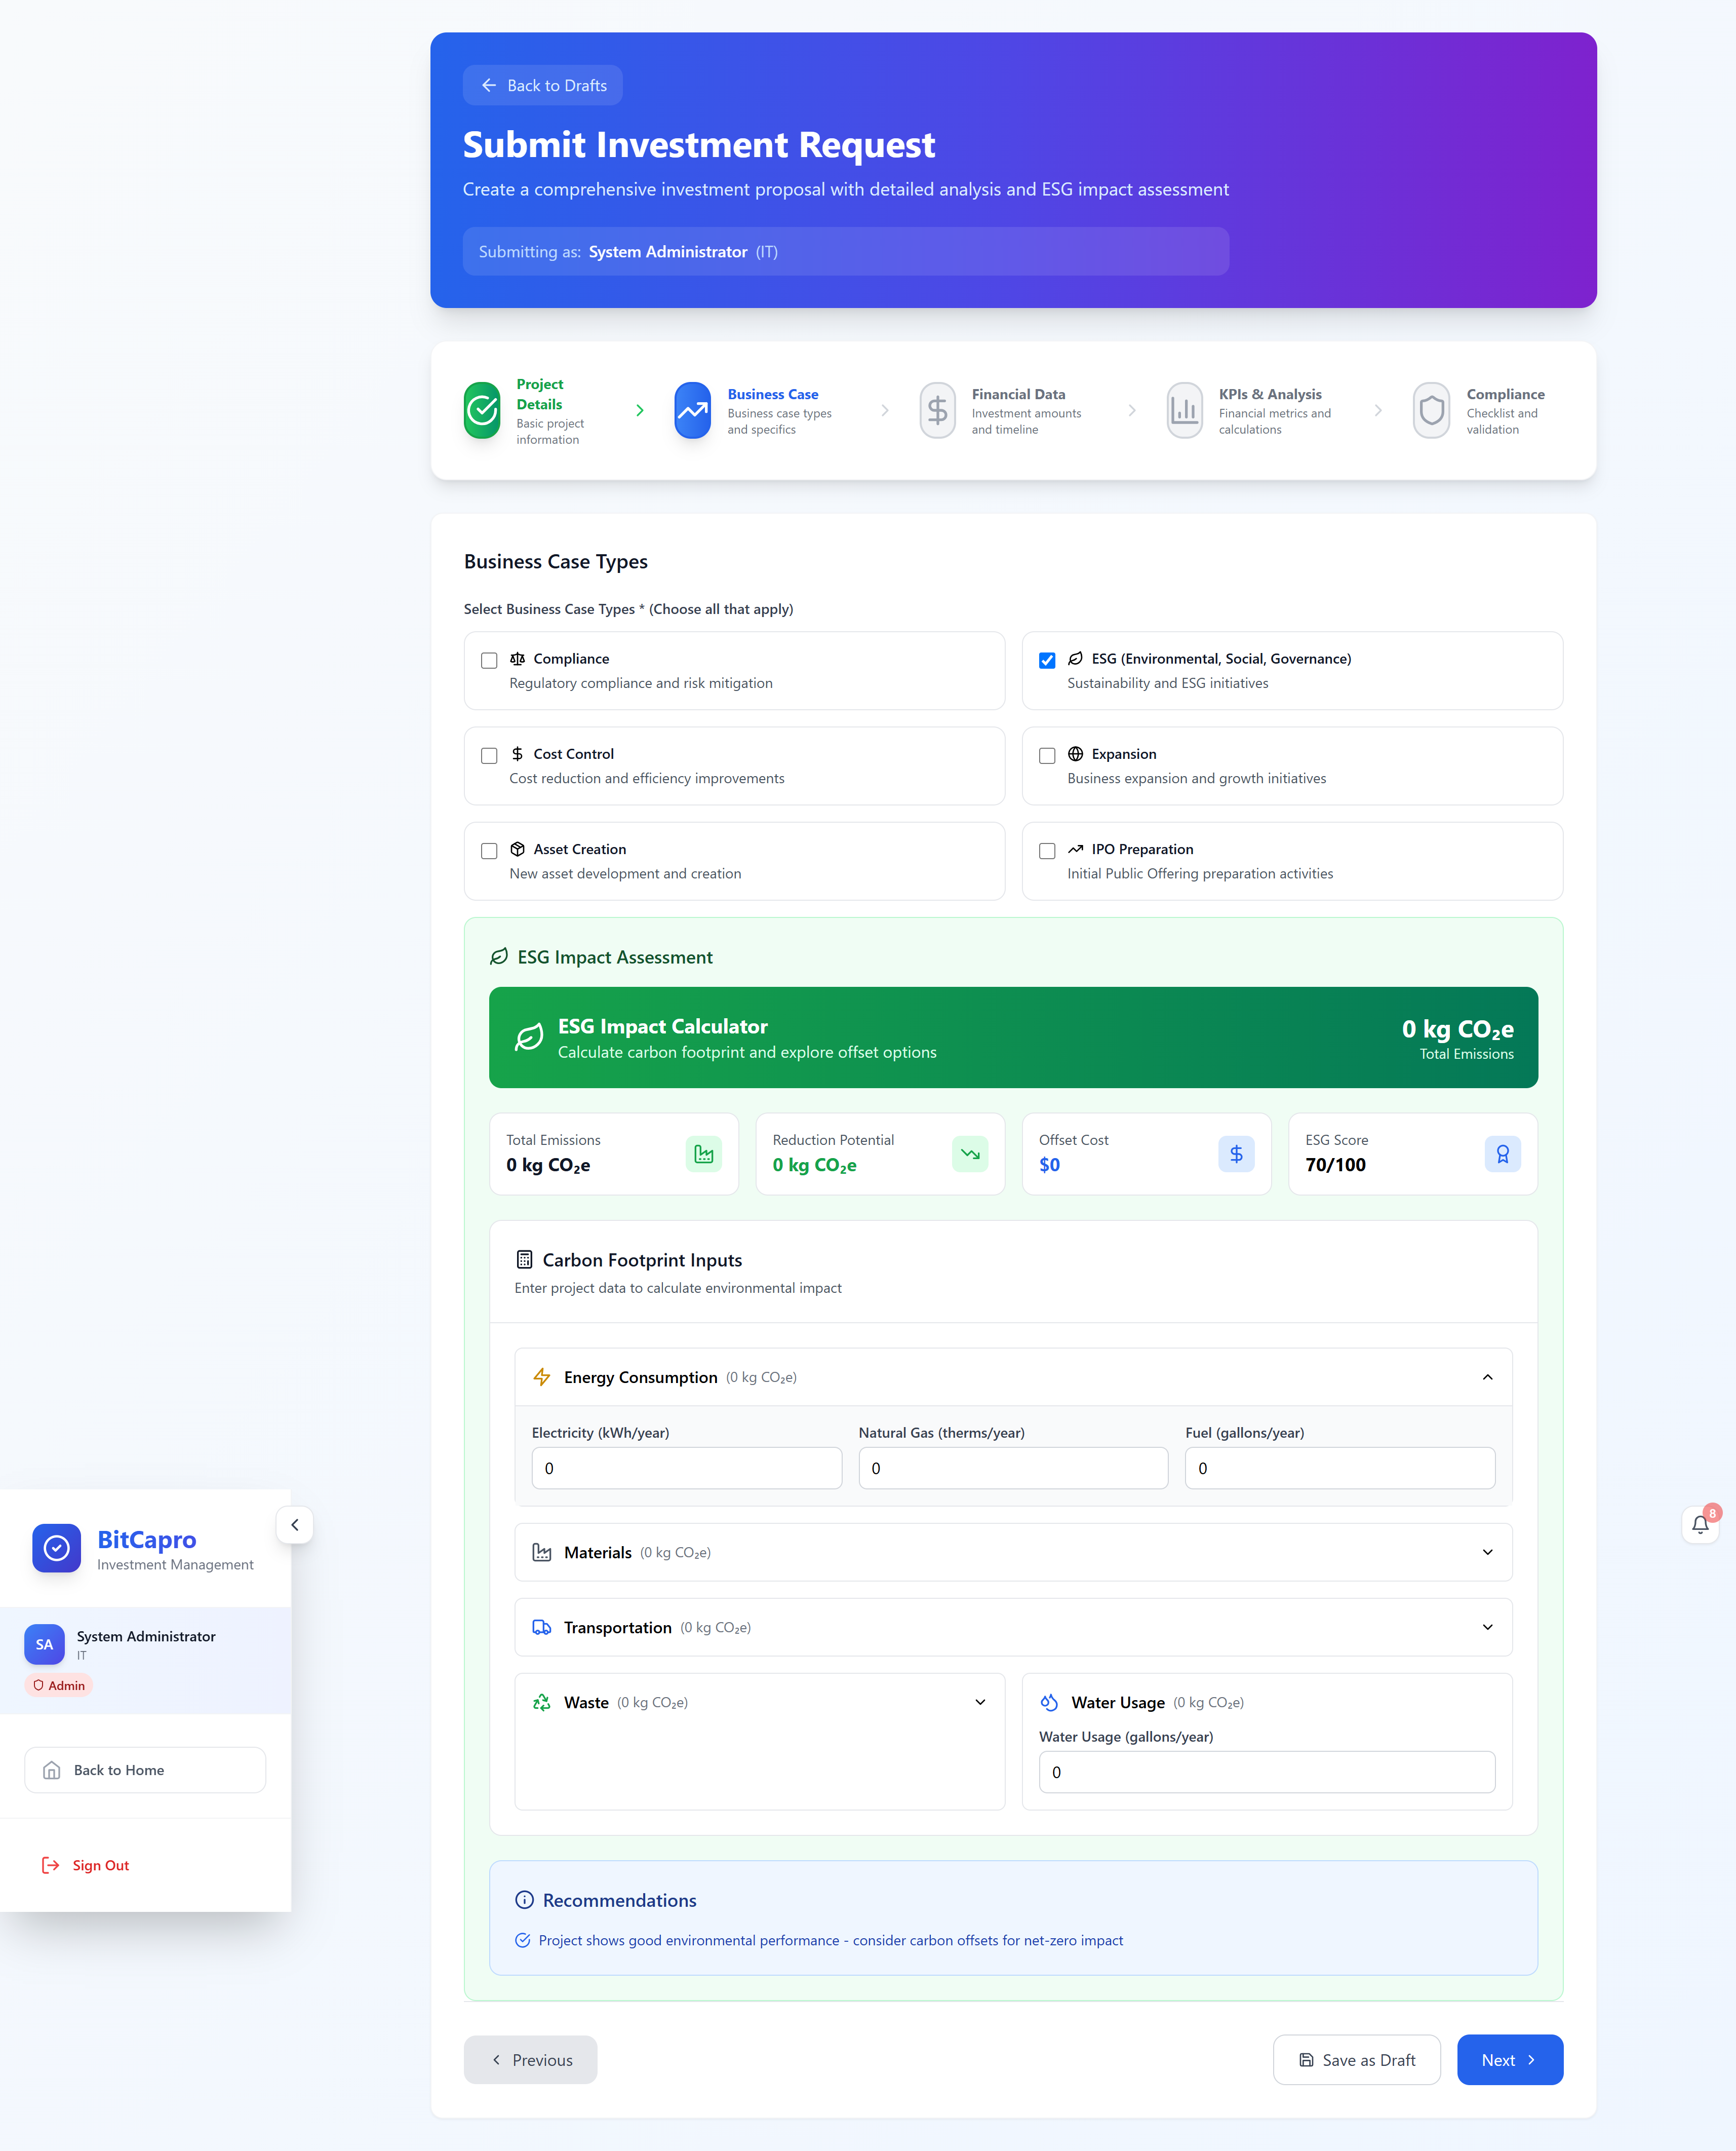Click the Total Emissions factory icon
This screenshot has width=1736, height=2151.
[704, 1154]
